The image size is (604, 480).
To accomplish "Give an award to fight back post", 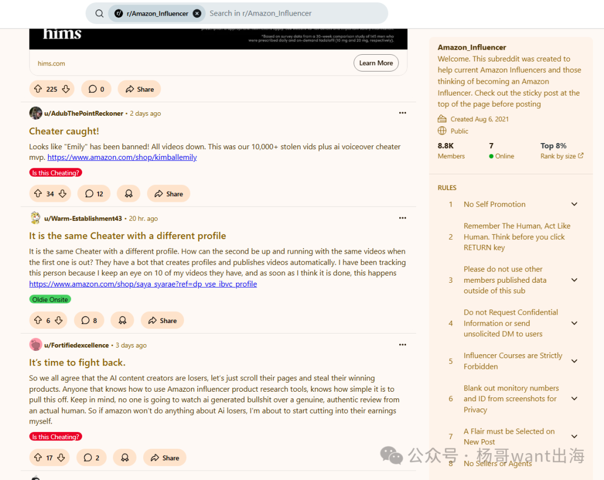I will click(x=125, y=457).
